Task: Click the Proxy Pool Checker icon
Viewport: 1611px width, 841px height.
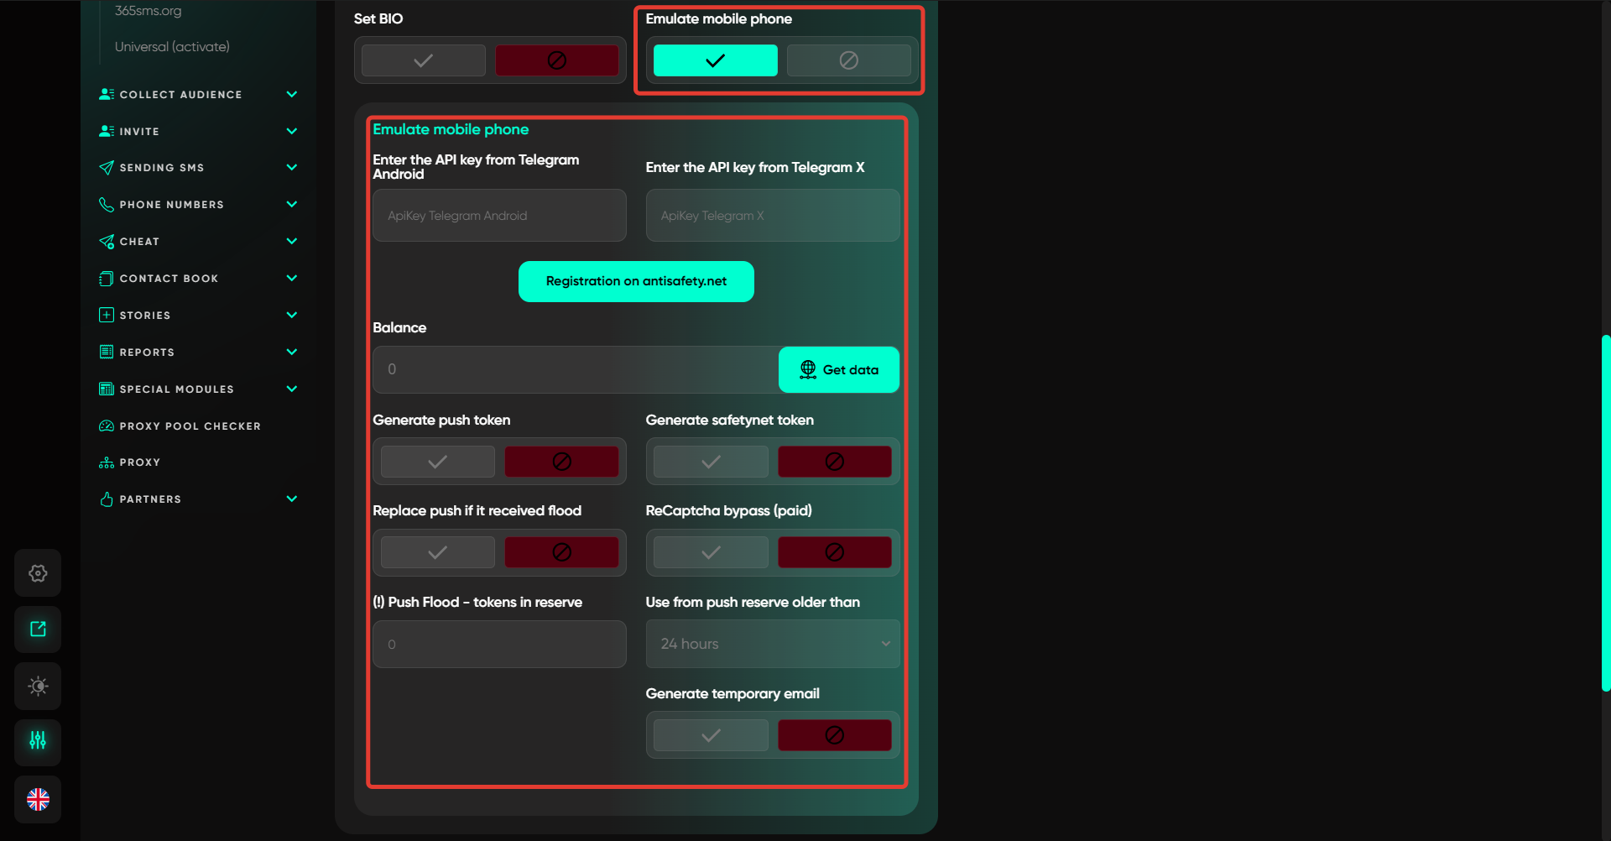Action: click(107, 426)
